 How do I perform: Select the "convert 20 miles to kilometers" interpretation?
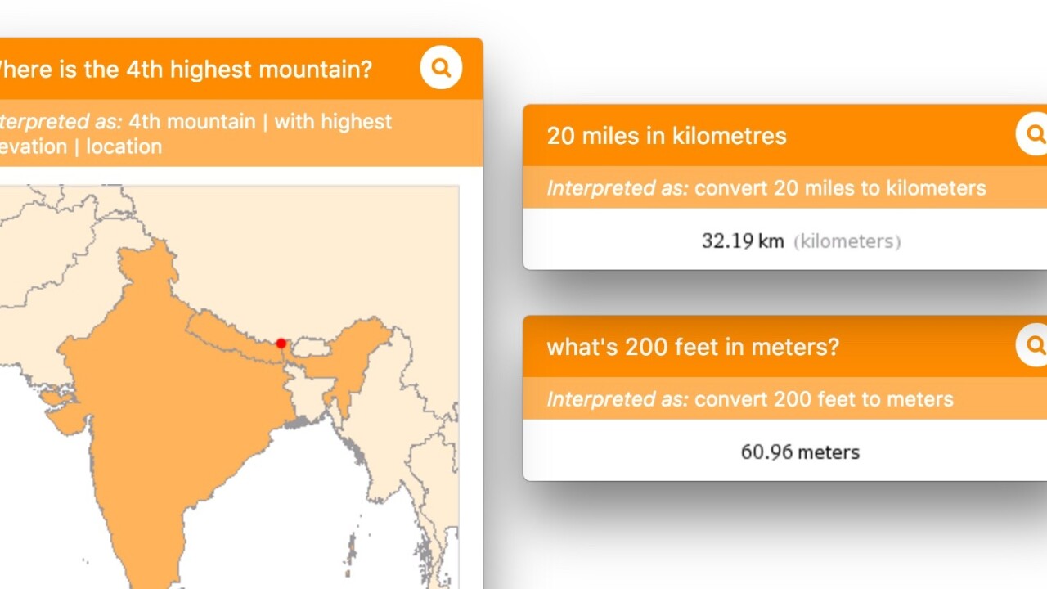tap(840, 188)
